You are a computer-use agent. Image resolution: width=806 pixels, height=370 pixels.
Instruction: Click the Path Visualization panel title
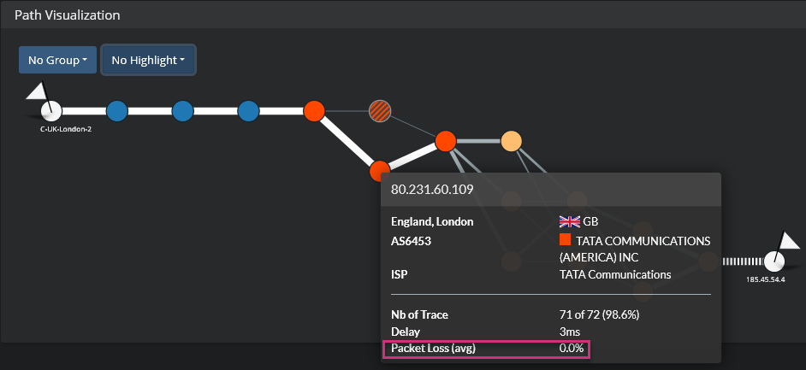(x=68, y=15)
